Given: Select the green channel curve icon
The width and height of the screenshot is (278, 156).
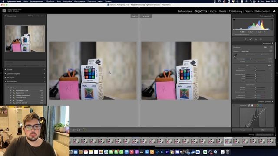Looking at the screenshot, I should (x=258, y=105).
